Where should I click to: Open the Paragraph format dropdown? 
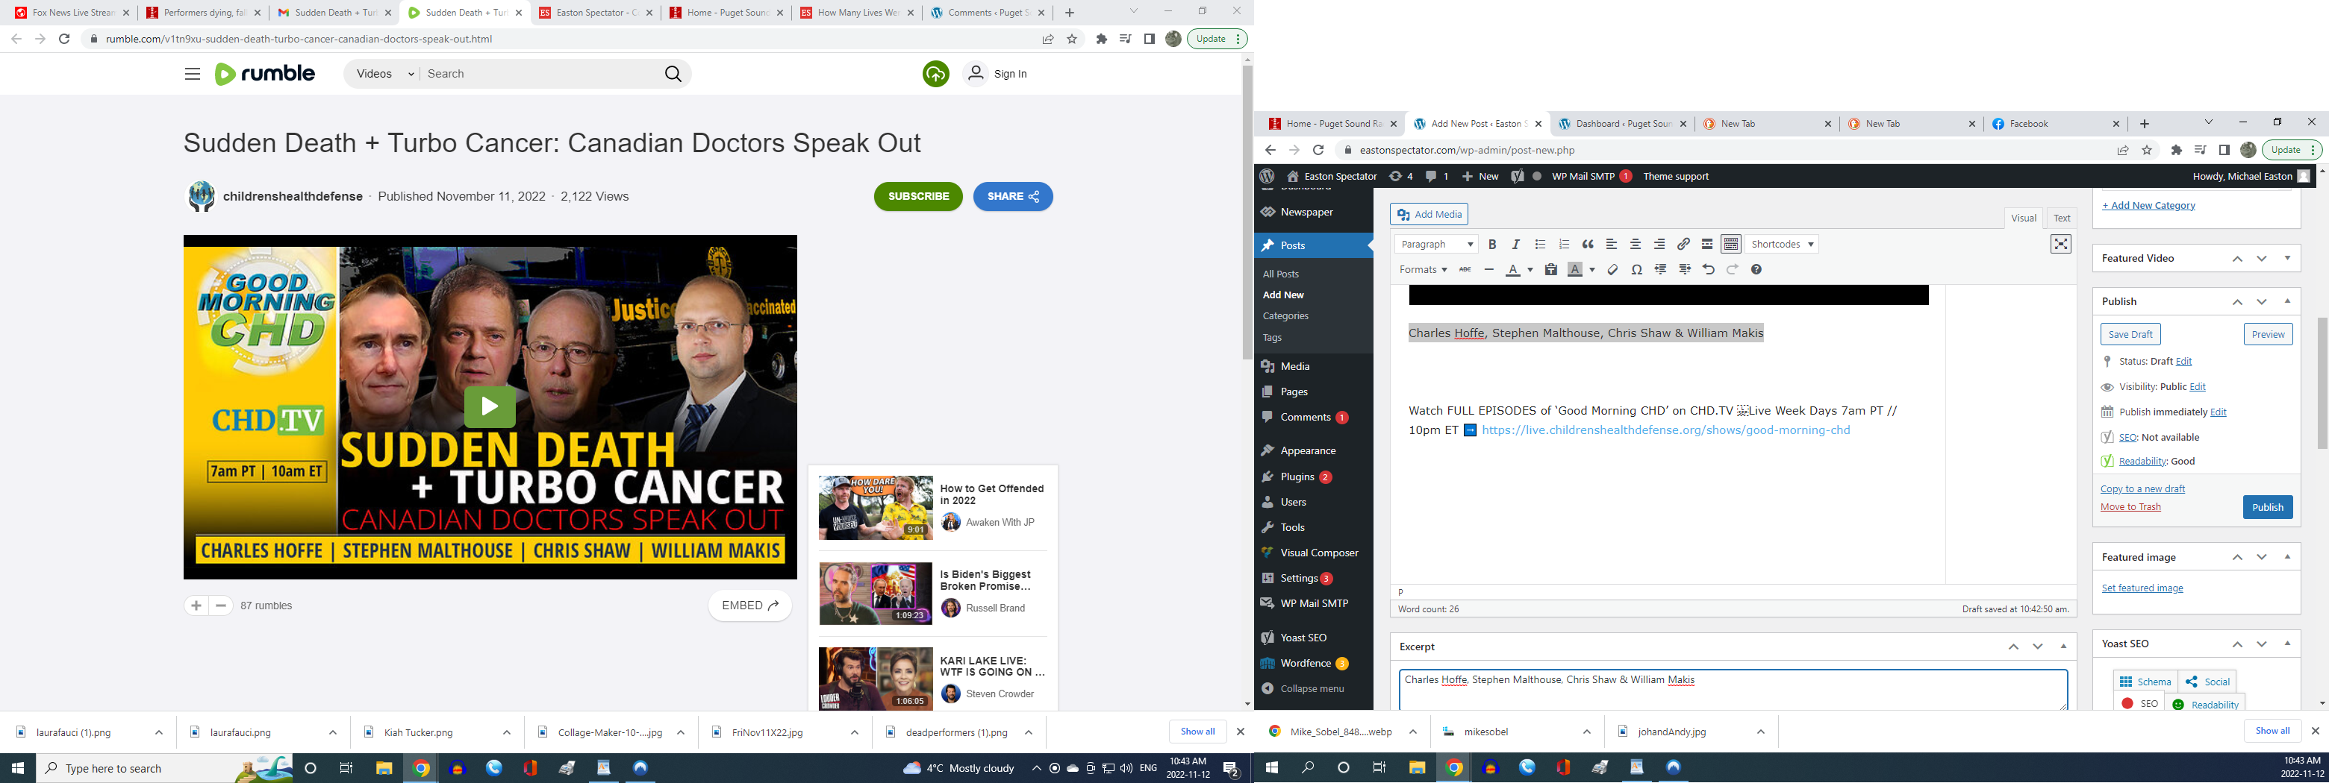click(x=1435, y=245)
